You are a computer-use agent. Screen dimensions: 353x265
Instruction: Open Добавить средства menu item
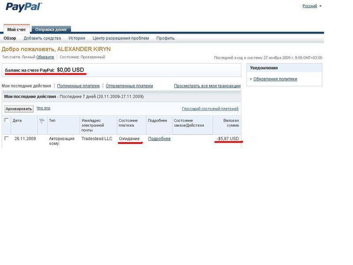click(42, 38)
